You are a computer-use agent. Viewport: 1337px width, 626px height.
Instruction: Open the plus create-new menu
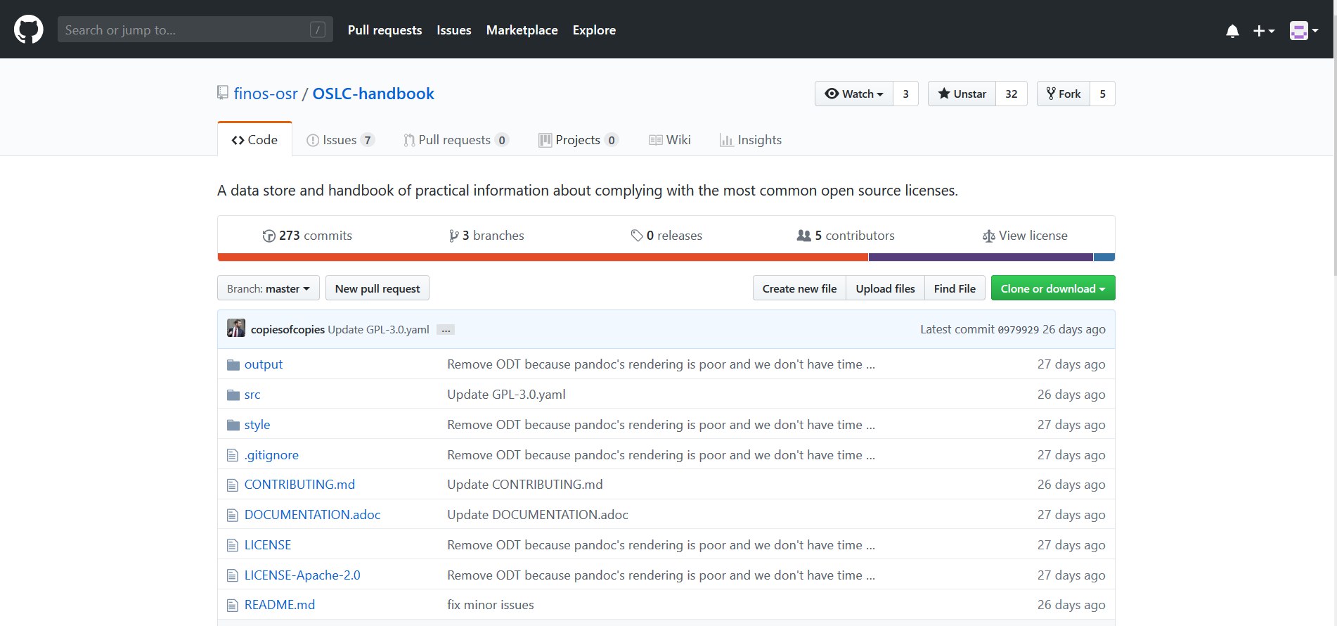[1263, 31]
